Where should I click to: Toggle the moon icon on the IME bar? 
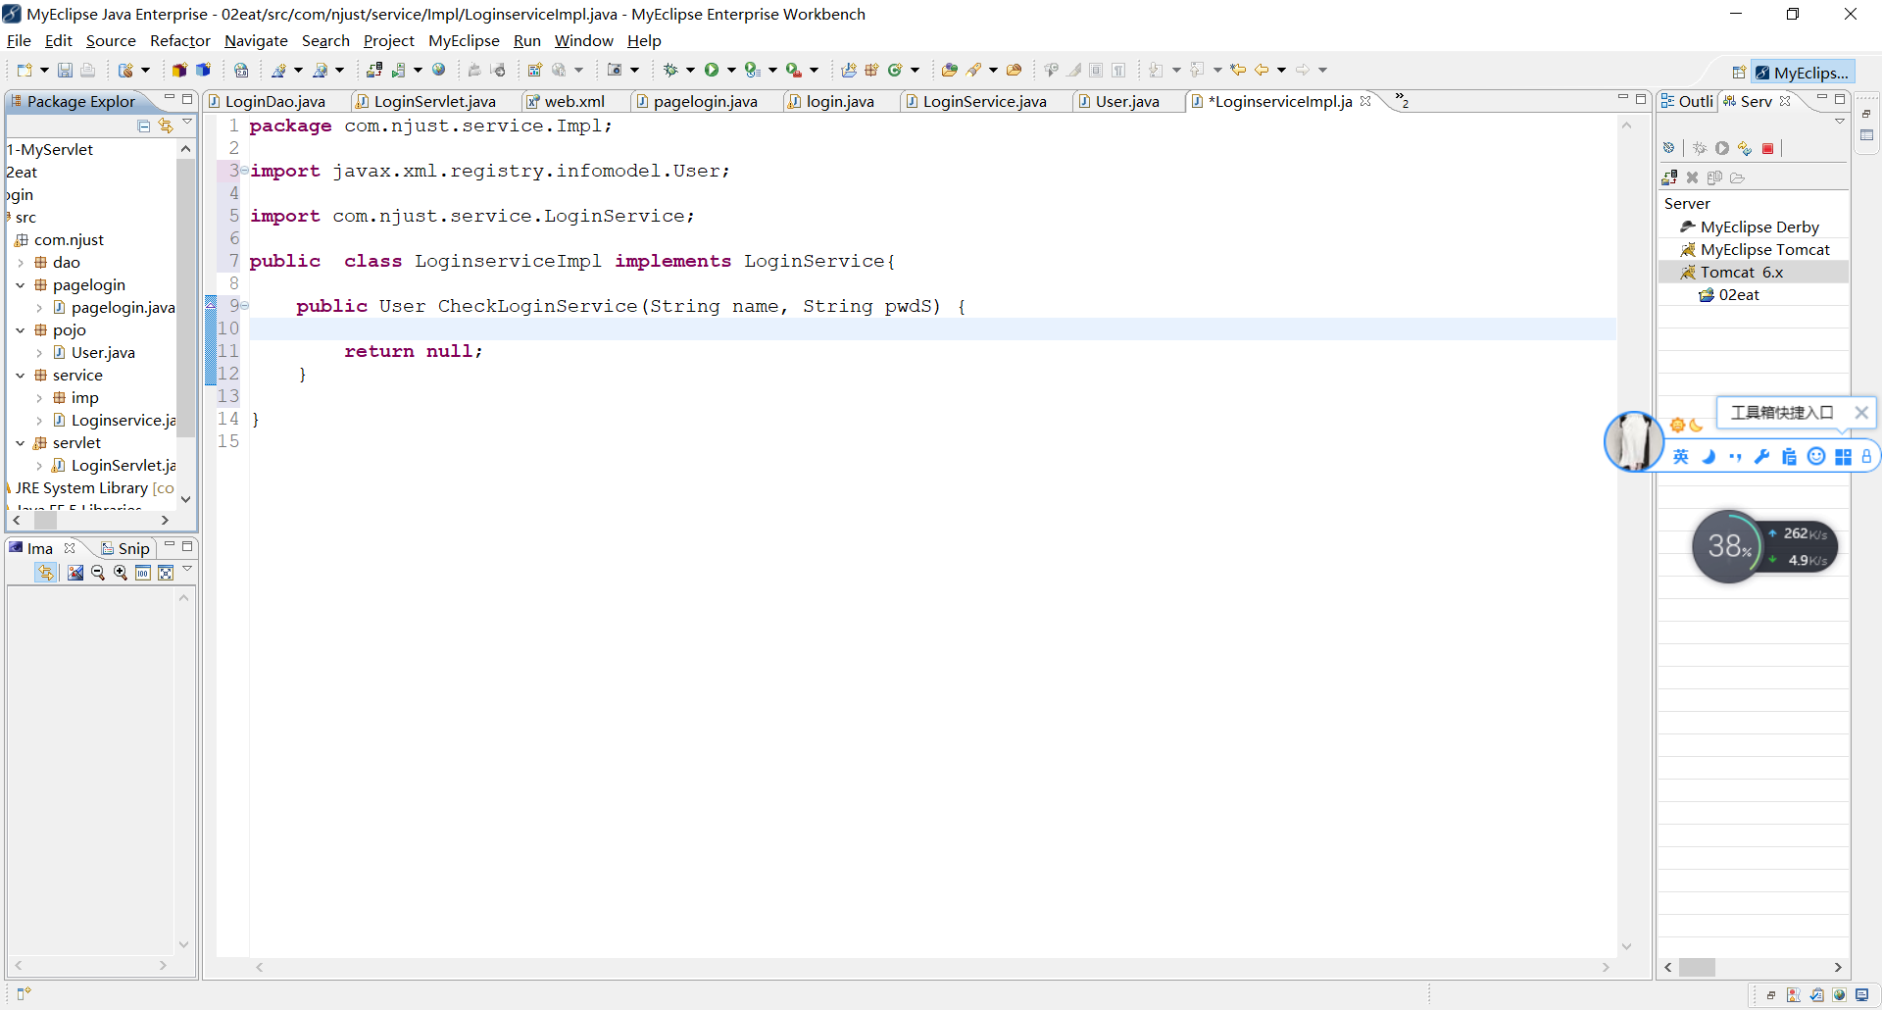1709,456
